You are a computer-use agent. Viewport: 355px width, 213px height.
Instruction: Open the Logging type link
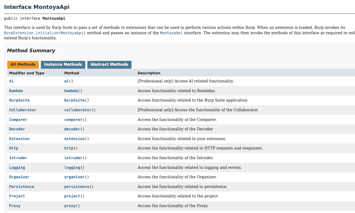[x=17, y=167]
